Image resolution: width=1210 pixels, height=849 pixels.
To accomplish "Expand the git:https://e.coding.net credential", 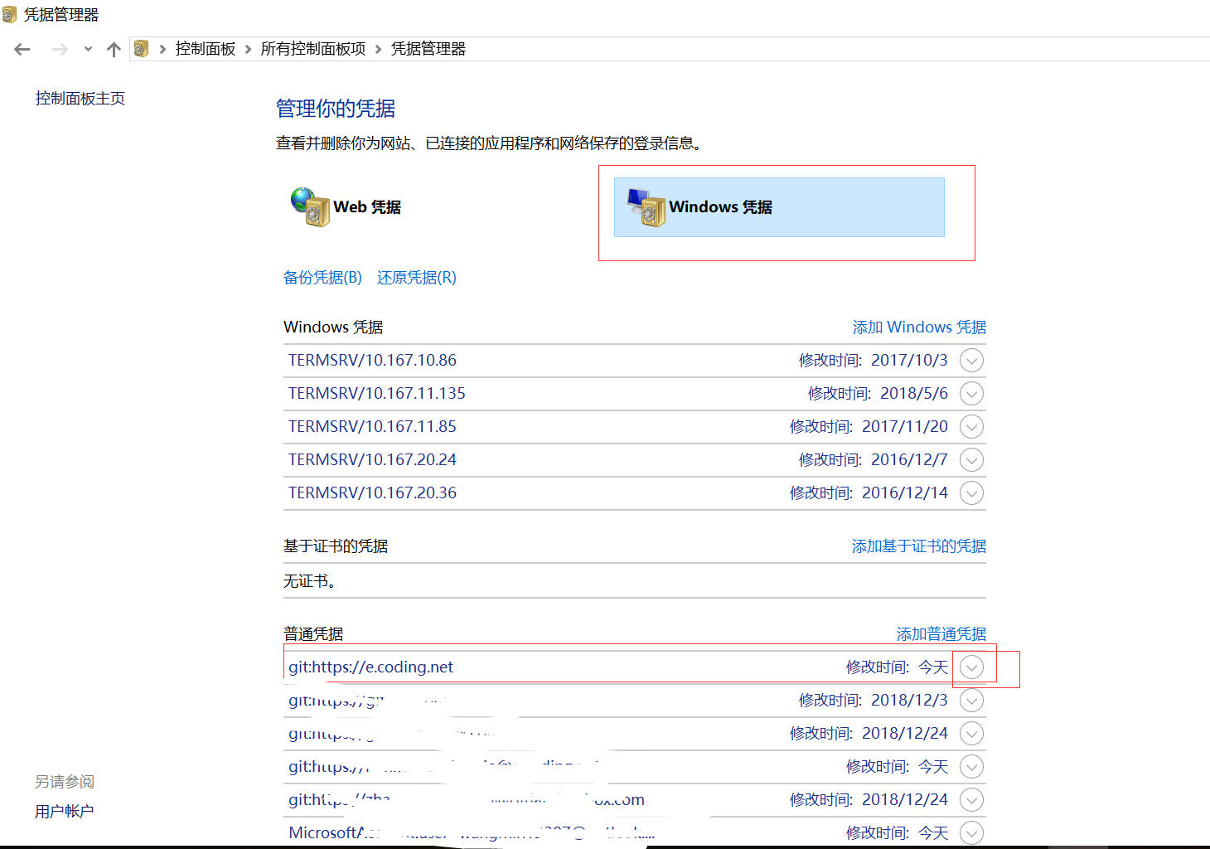I will tap(971, 666).
